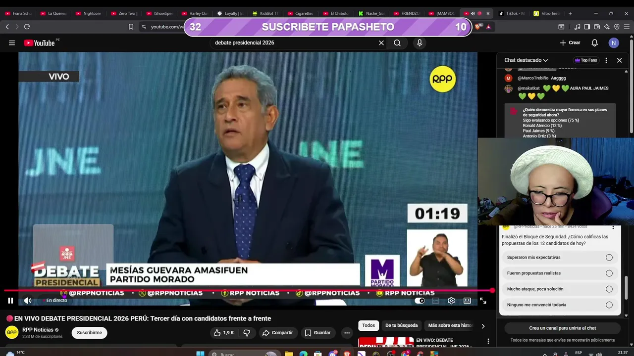
Task: Select 'Superaron mis expectativas' poll option
Action: pyautogui.click(x=560, y=257)
